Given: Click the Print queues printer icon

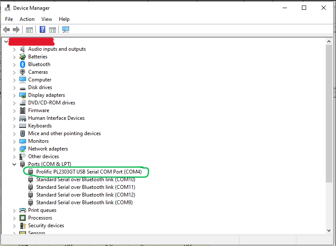Looking at the screenshot, I should coord(23,210).
